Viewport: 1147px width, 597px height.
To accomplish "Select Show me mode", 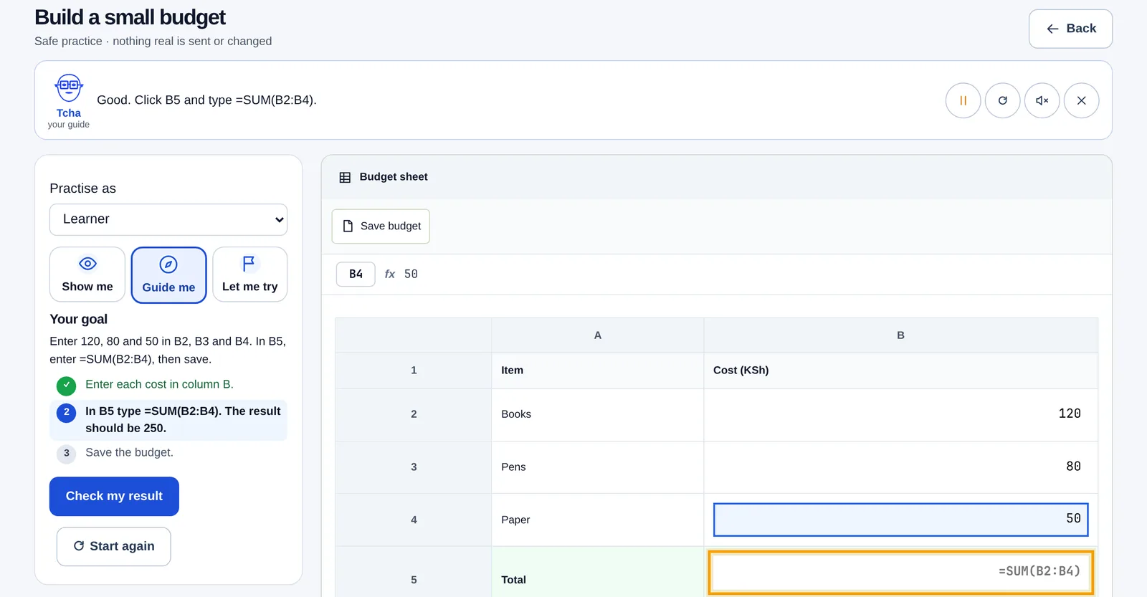I will 87,274.
